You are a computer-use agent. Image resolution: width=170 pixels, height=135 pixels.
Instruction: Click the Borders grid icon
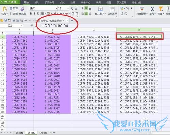[43, 14]
